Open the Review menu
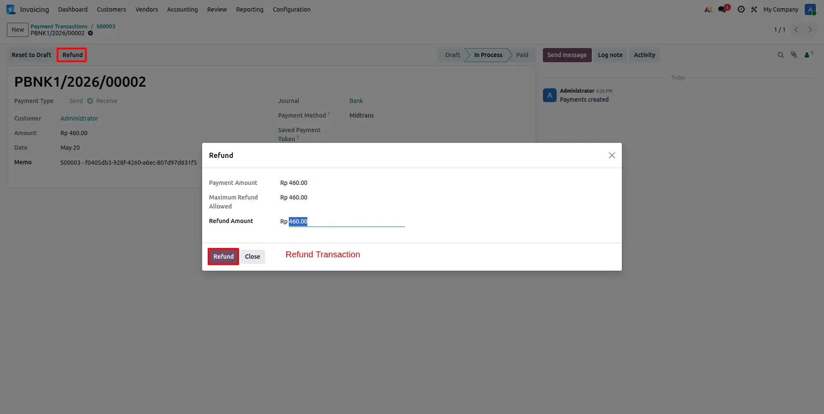The height and width of the screenshot is (414, 824). click(217, 9)
